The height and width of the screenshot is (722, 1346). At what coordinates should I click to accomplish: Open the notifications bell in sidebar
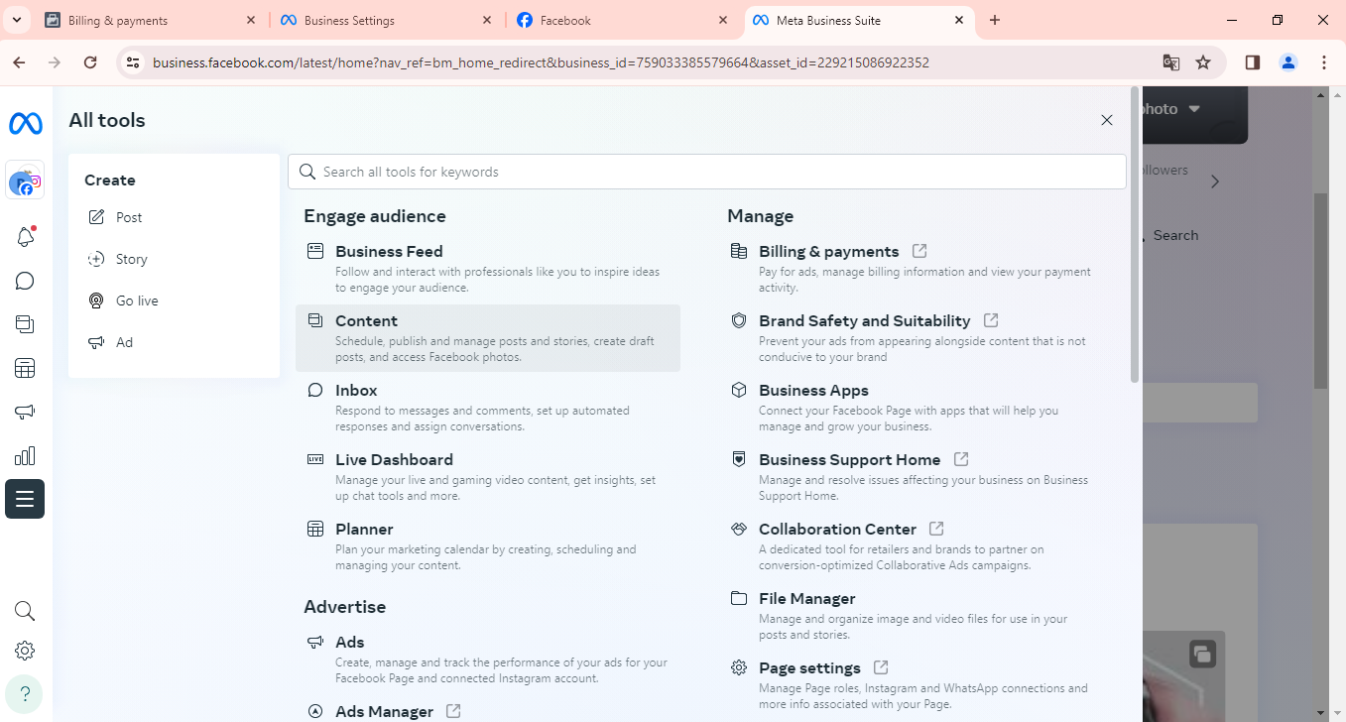[x=25, y=237]
